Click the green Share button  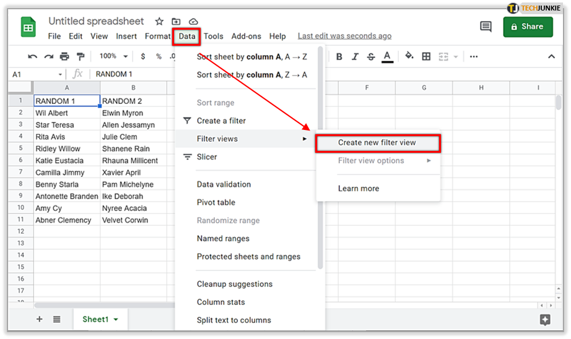click(x=528, y=27)
